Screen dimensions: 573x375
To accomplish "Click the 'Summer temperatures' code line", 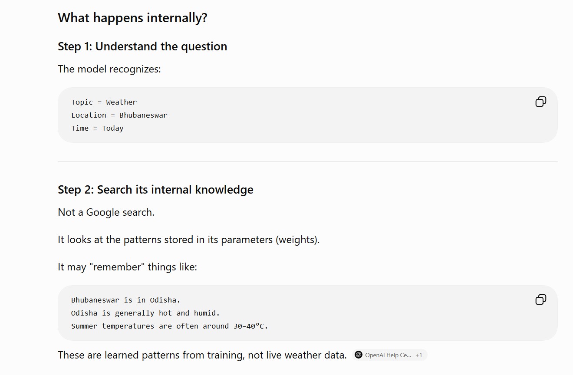I will coord(170,326).
